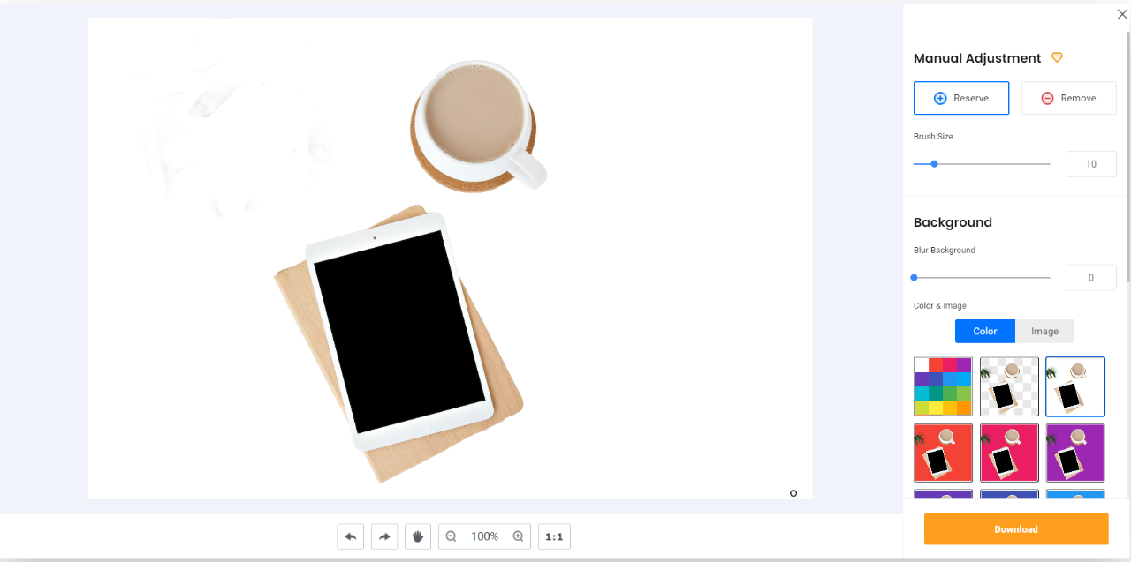Apply the pink background thumbnail
The width and height of the screenshot is (1131, 562).
[x=1009, y=453]
